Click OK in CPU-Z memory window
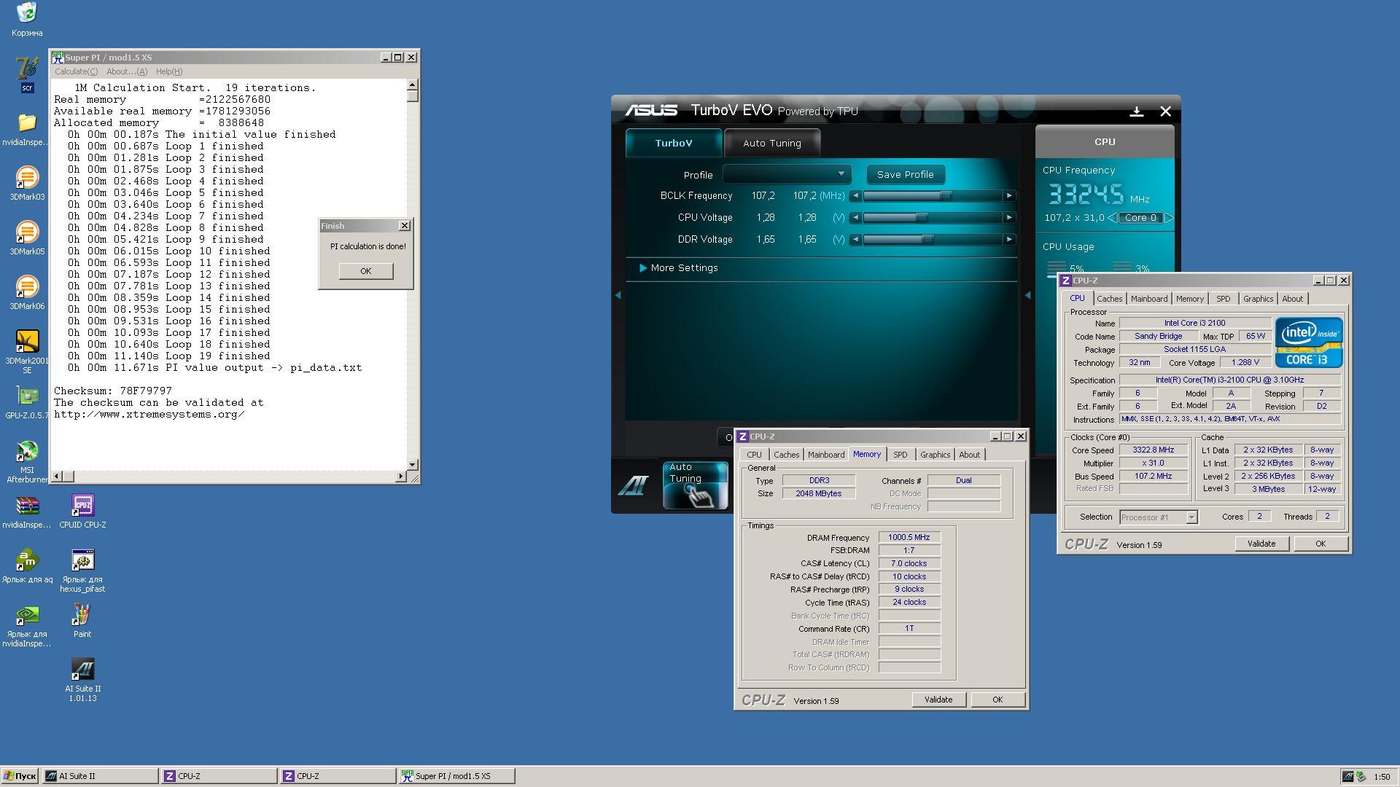This screenshot has width=1400, height=787. pyautogui.click(x=997, y=700)
